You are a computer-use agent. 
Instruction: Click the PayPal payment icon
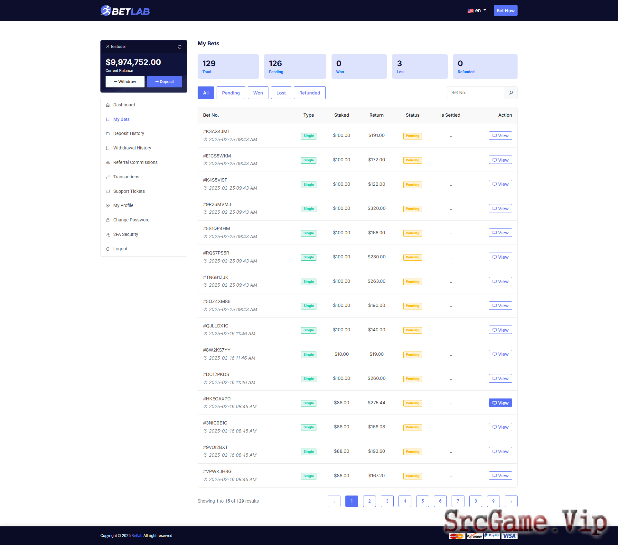click(x=492, y=535)
